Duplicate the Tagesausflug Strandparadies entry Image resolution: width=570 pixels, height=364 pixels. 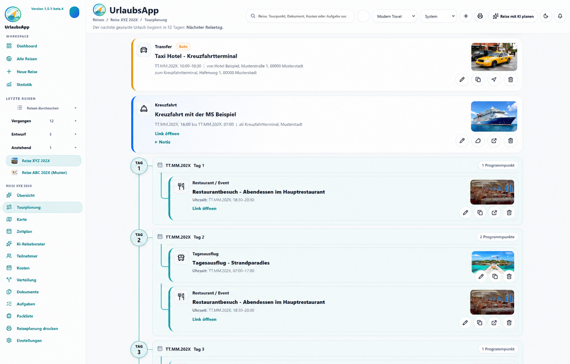coord(495,277)
